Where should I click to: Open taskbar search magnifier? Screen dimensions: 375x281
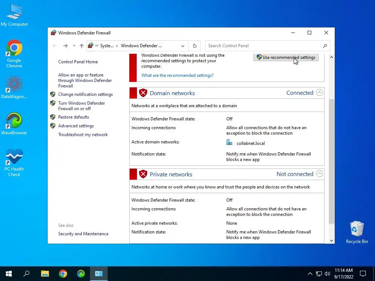tap(26, 274)
